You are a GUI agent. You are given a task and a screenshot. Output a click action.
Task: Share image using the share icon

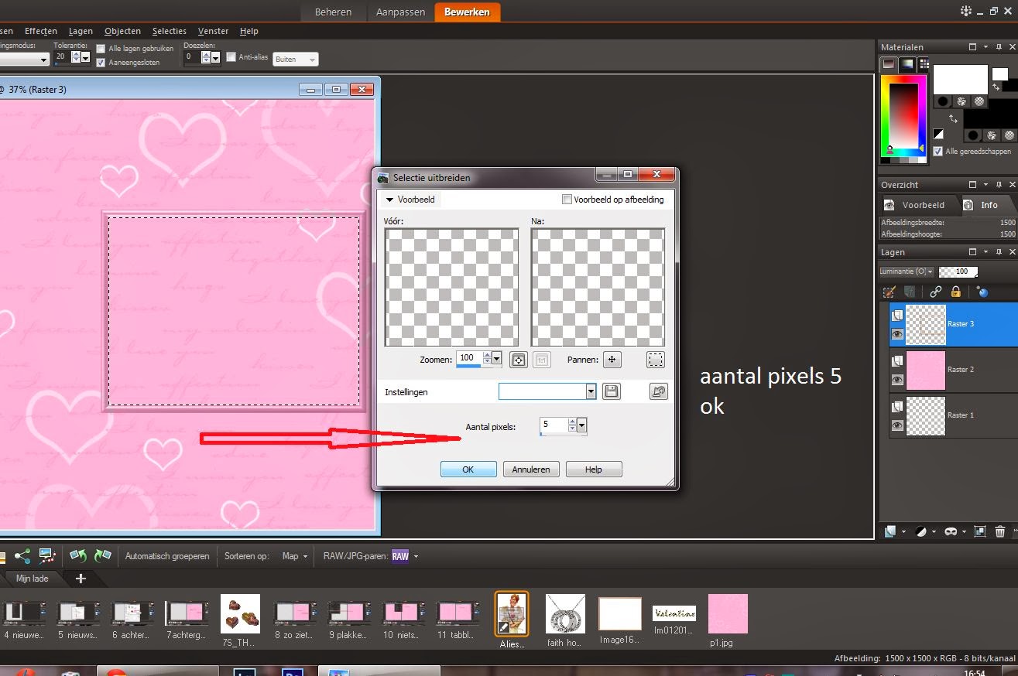[x=22, y=555]
